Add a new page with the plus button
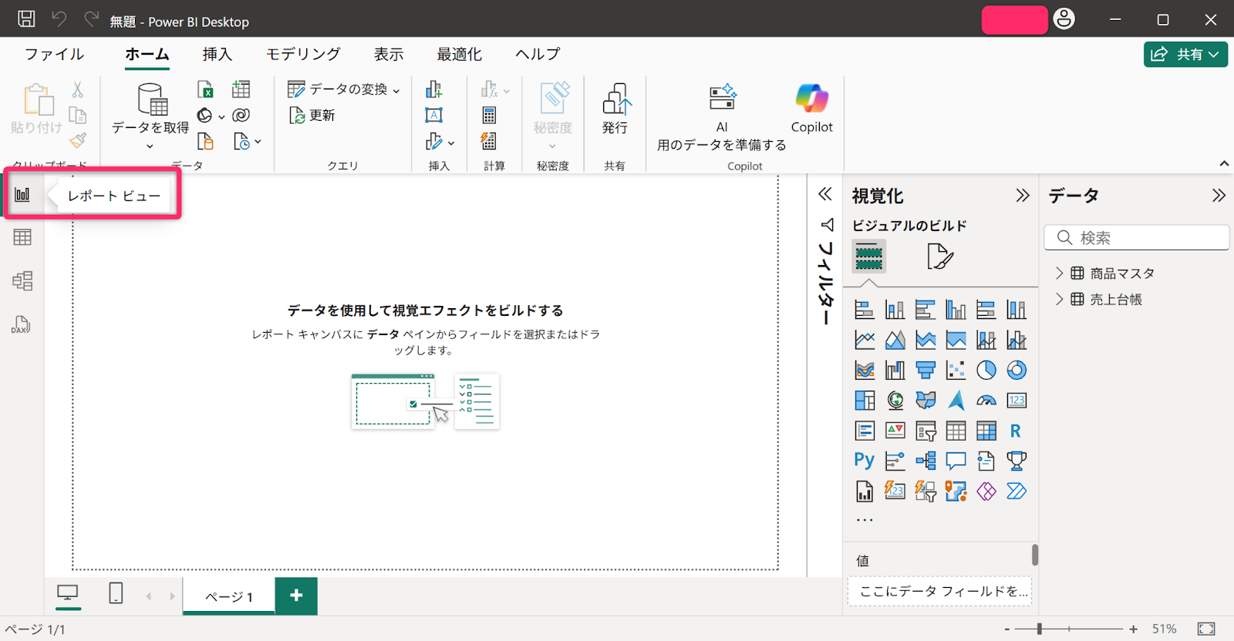Viewport: 1234px width, 641px height. [296, 596]
